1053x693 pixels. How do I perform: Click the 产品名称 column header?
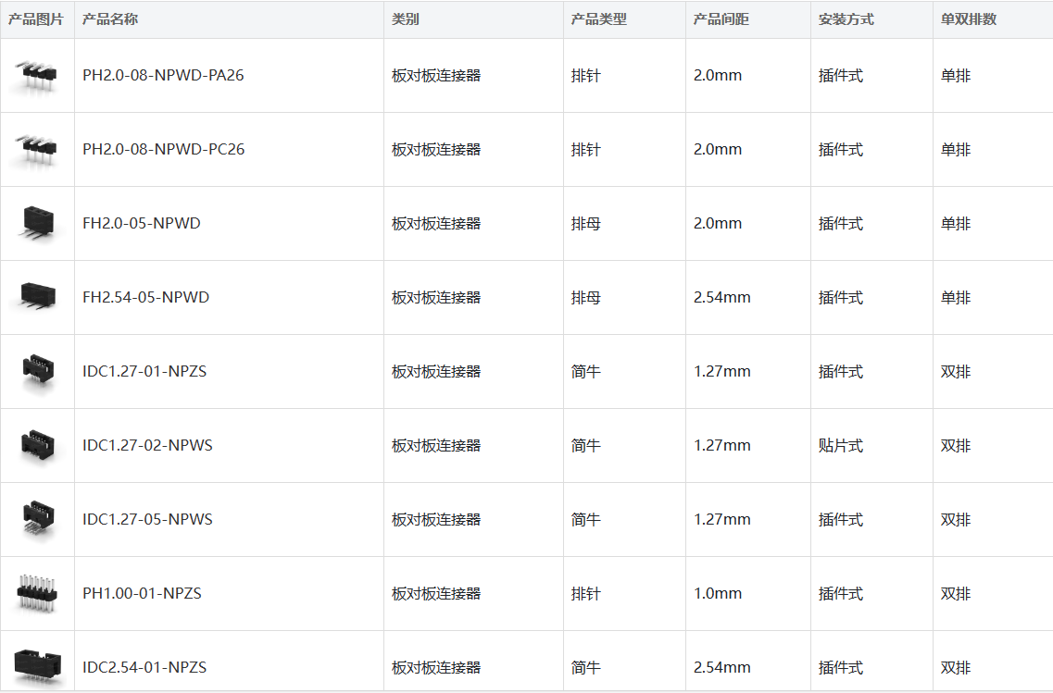point(110,19)
